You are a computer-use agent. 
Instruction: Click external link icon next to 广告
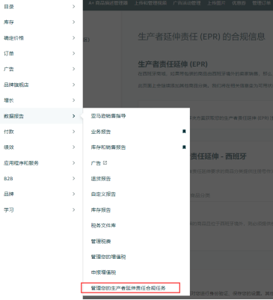pyautogui.click(x=105, y=162)
